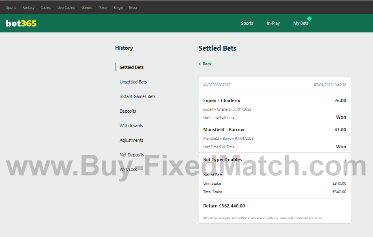The image size is (373, 237).
Task: Click the Back arrow link
Action: (205, 64)
